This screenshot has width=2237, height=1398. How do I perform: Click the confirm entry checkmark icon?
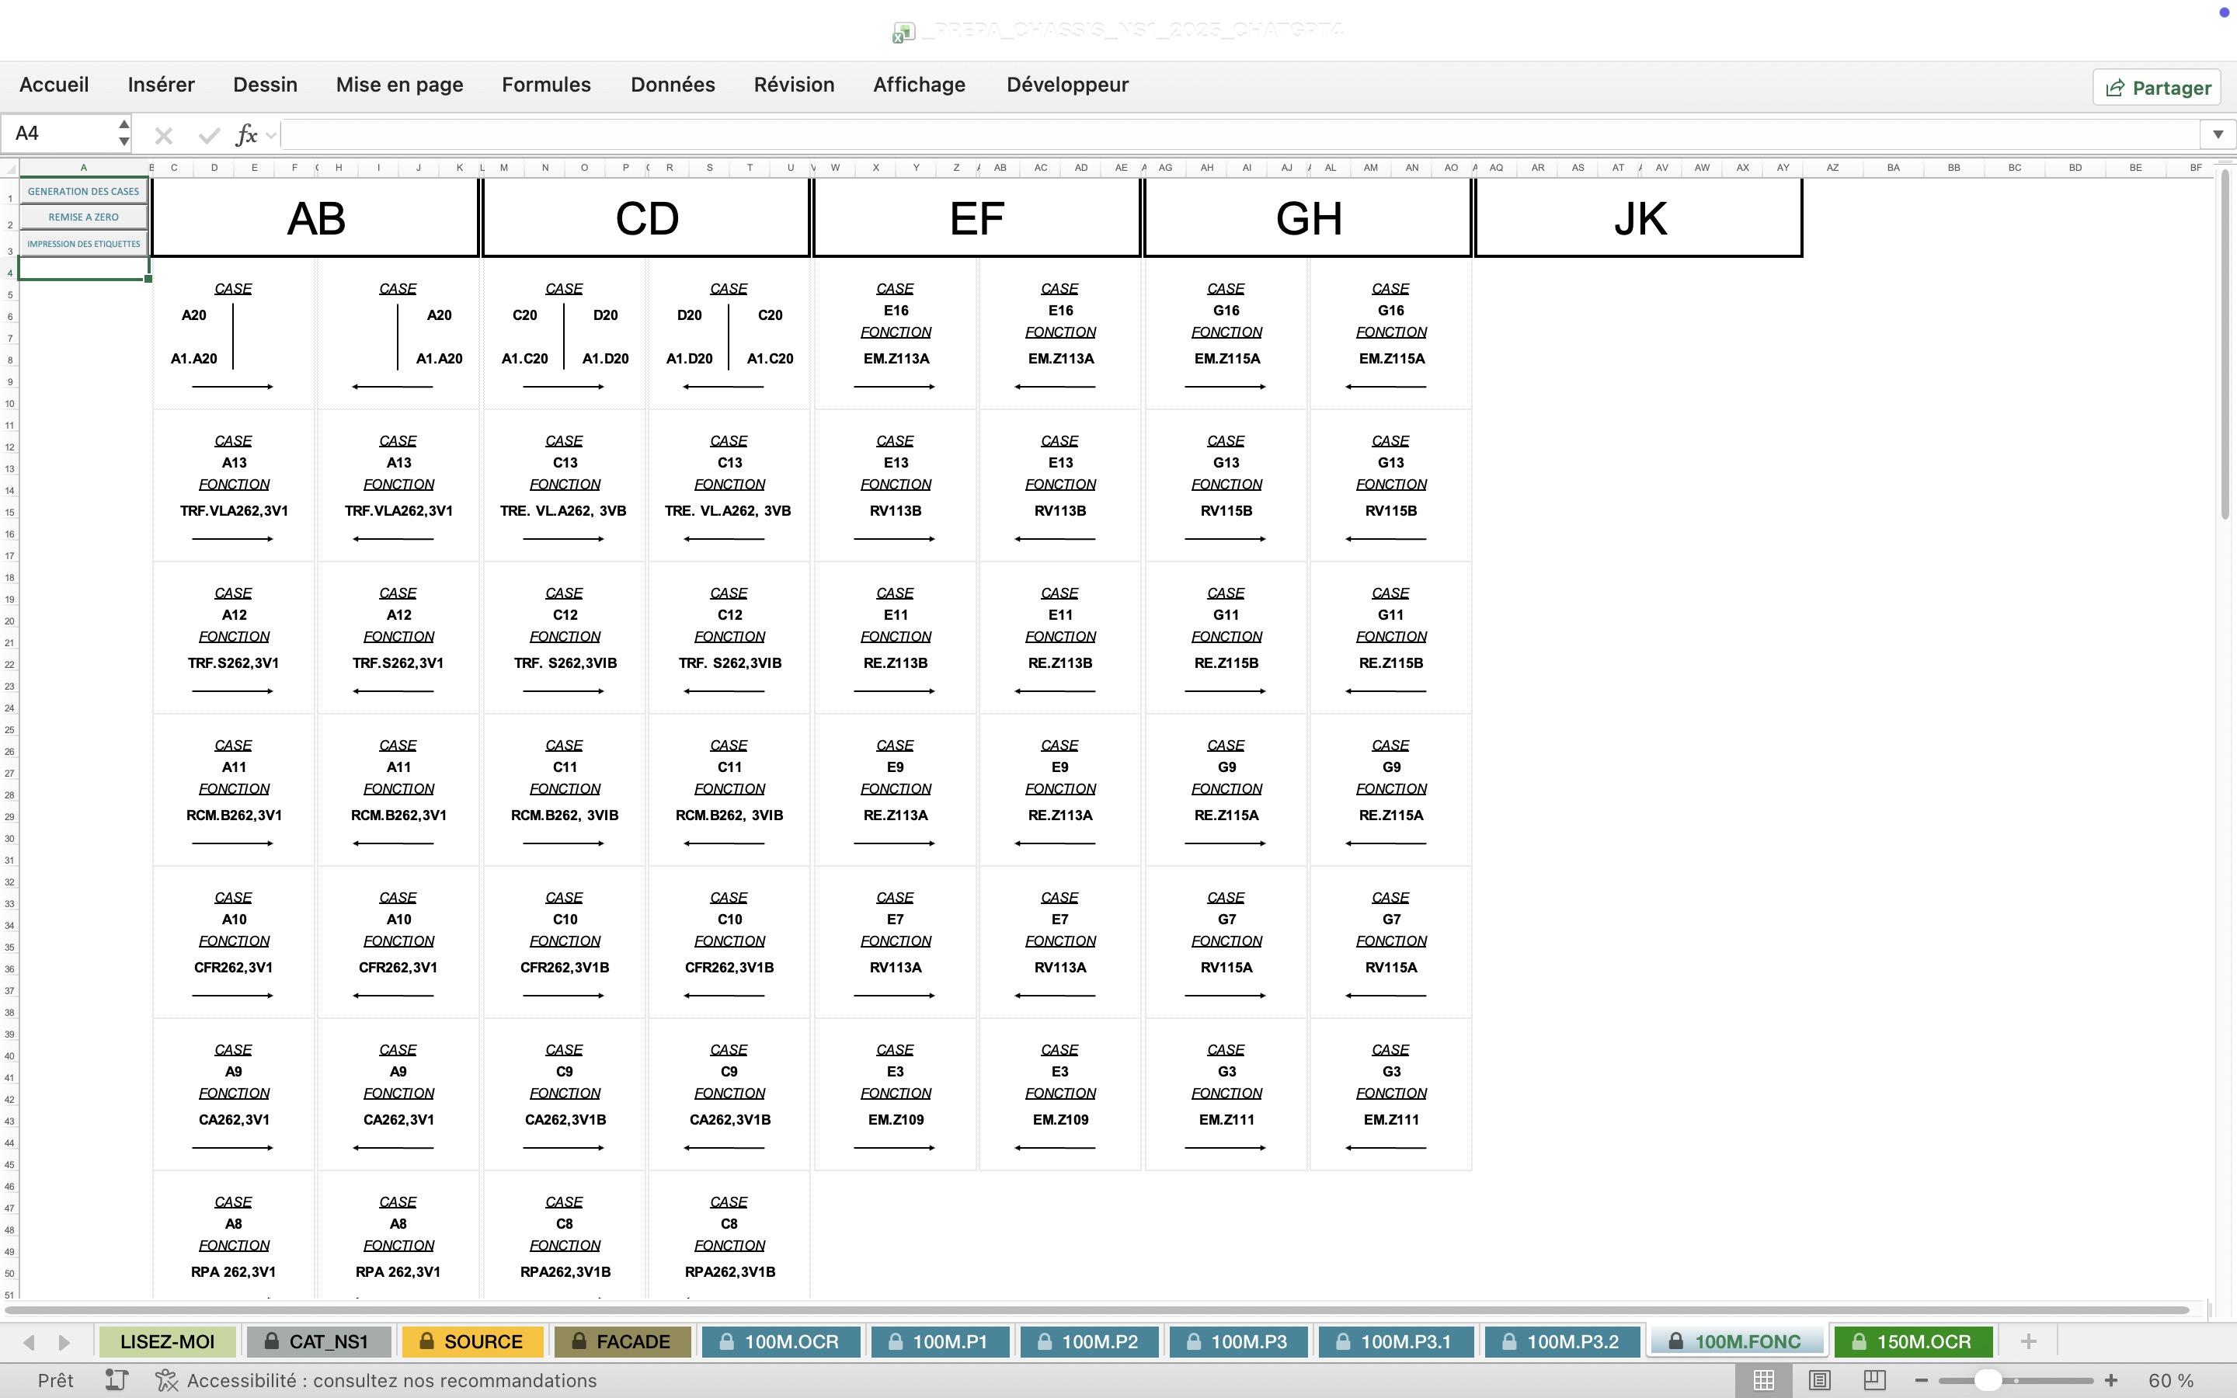tap(209, 136)
